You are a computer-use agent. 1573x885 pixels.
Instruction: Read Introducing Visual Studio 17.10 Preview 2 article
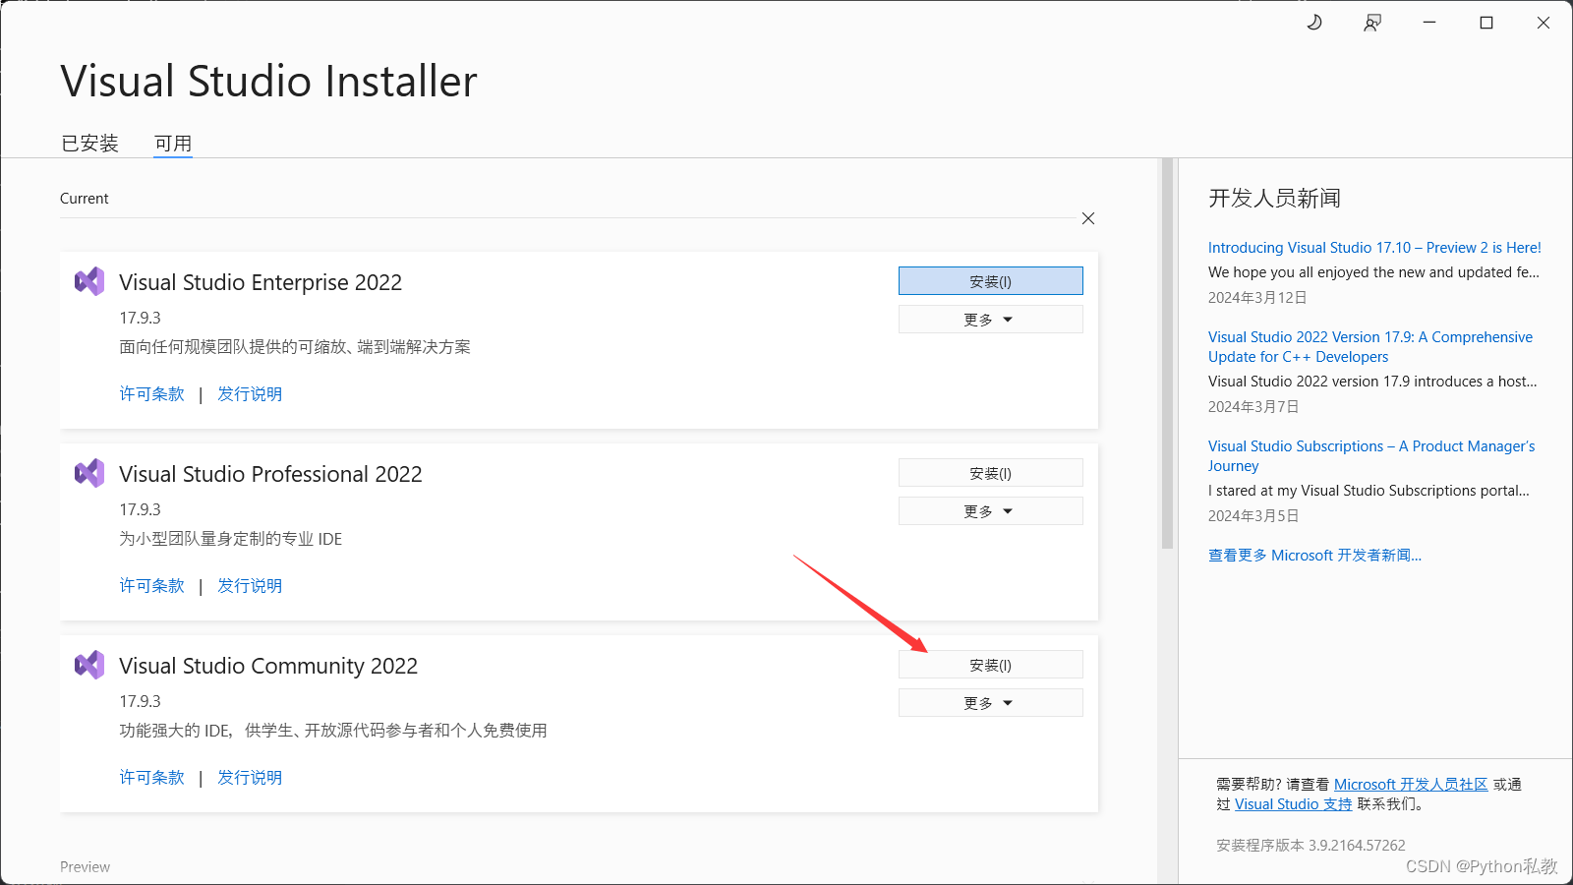1374,248
